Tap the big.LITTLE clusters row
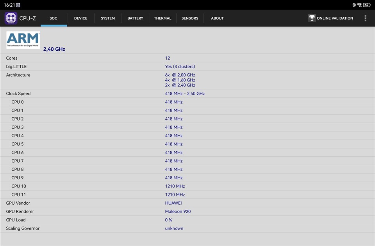 click(x=187, y=67)
